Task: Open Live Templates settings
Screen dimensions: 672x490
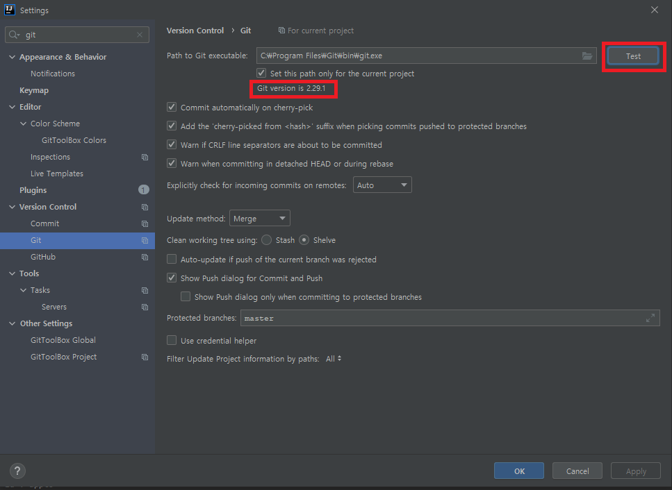Action: tap(57, 174)
